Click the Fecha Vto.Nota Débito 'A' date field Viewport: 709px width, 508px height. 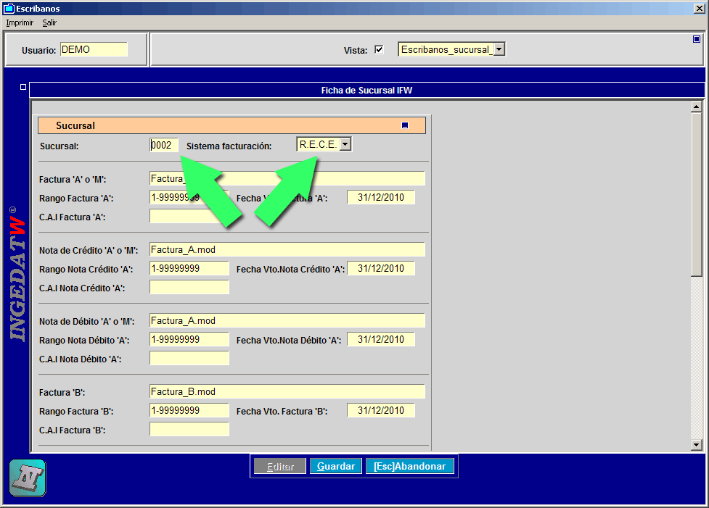pyautogui.click(x=381, y=340)
